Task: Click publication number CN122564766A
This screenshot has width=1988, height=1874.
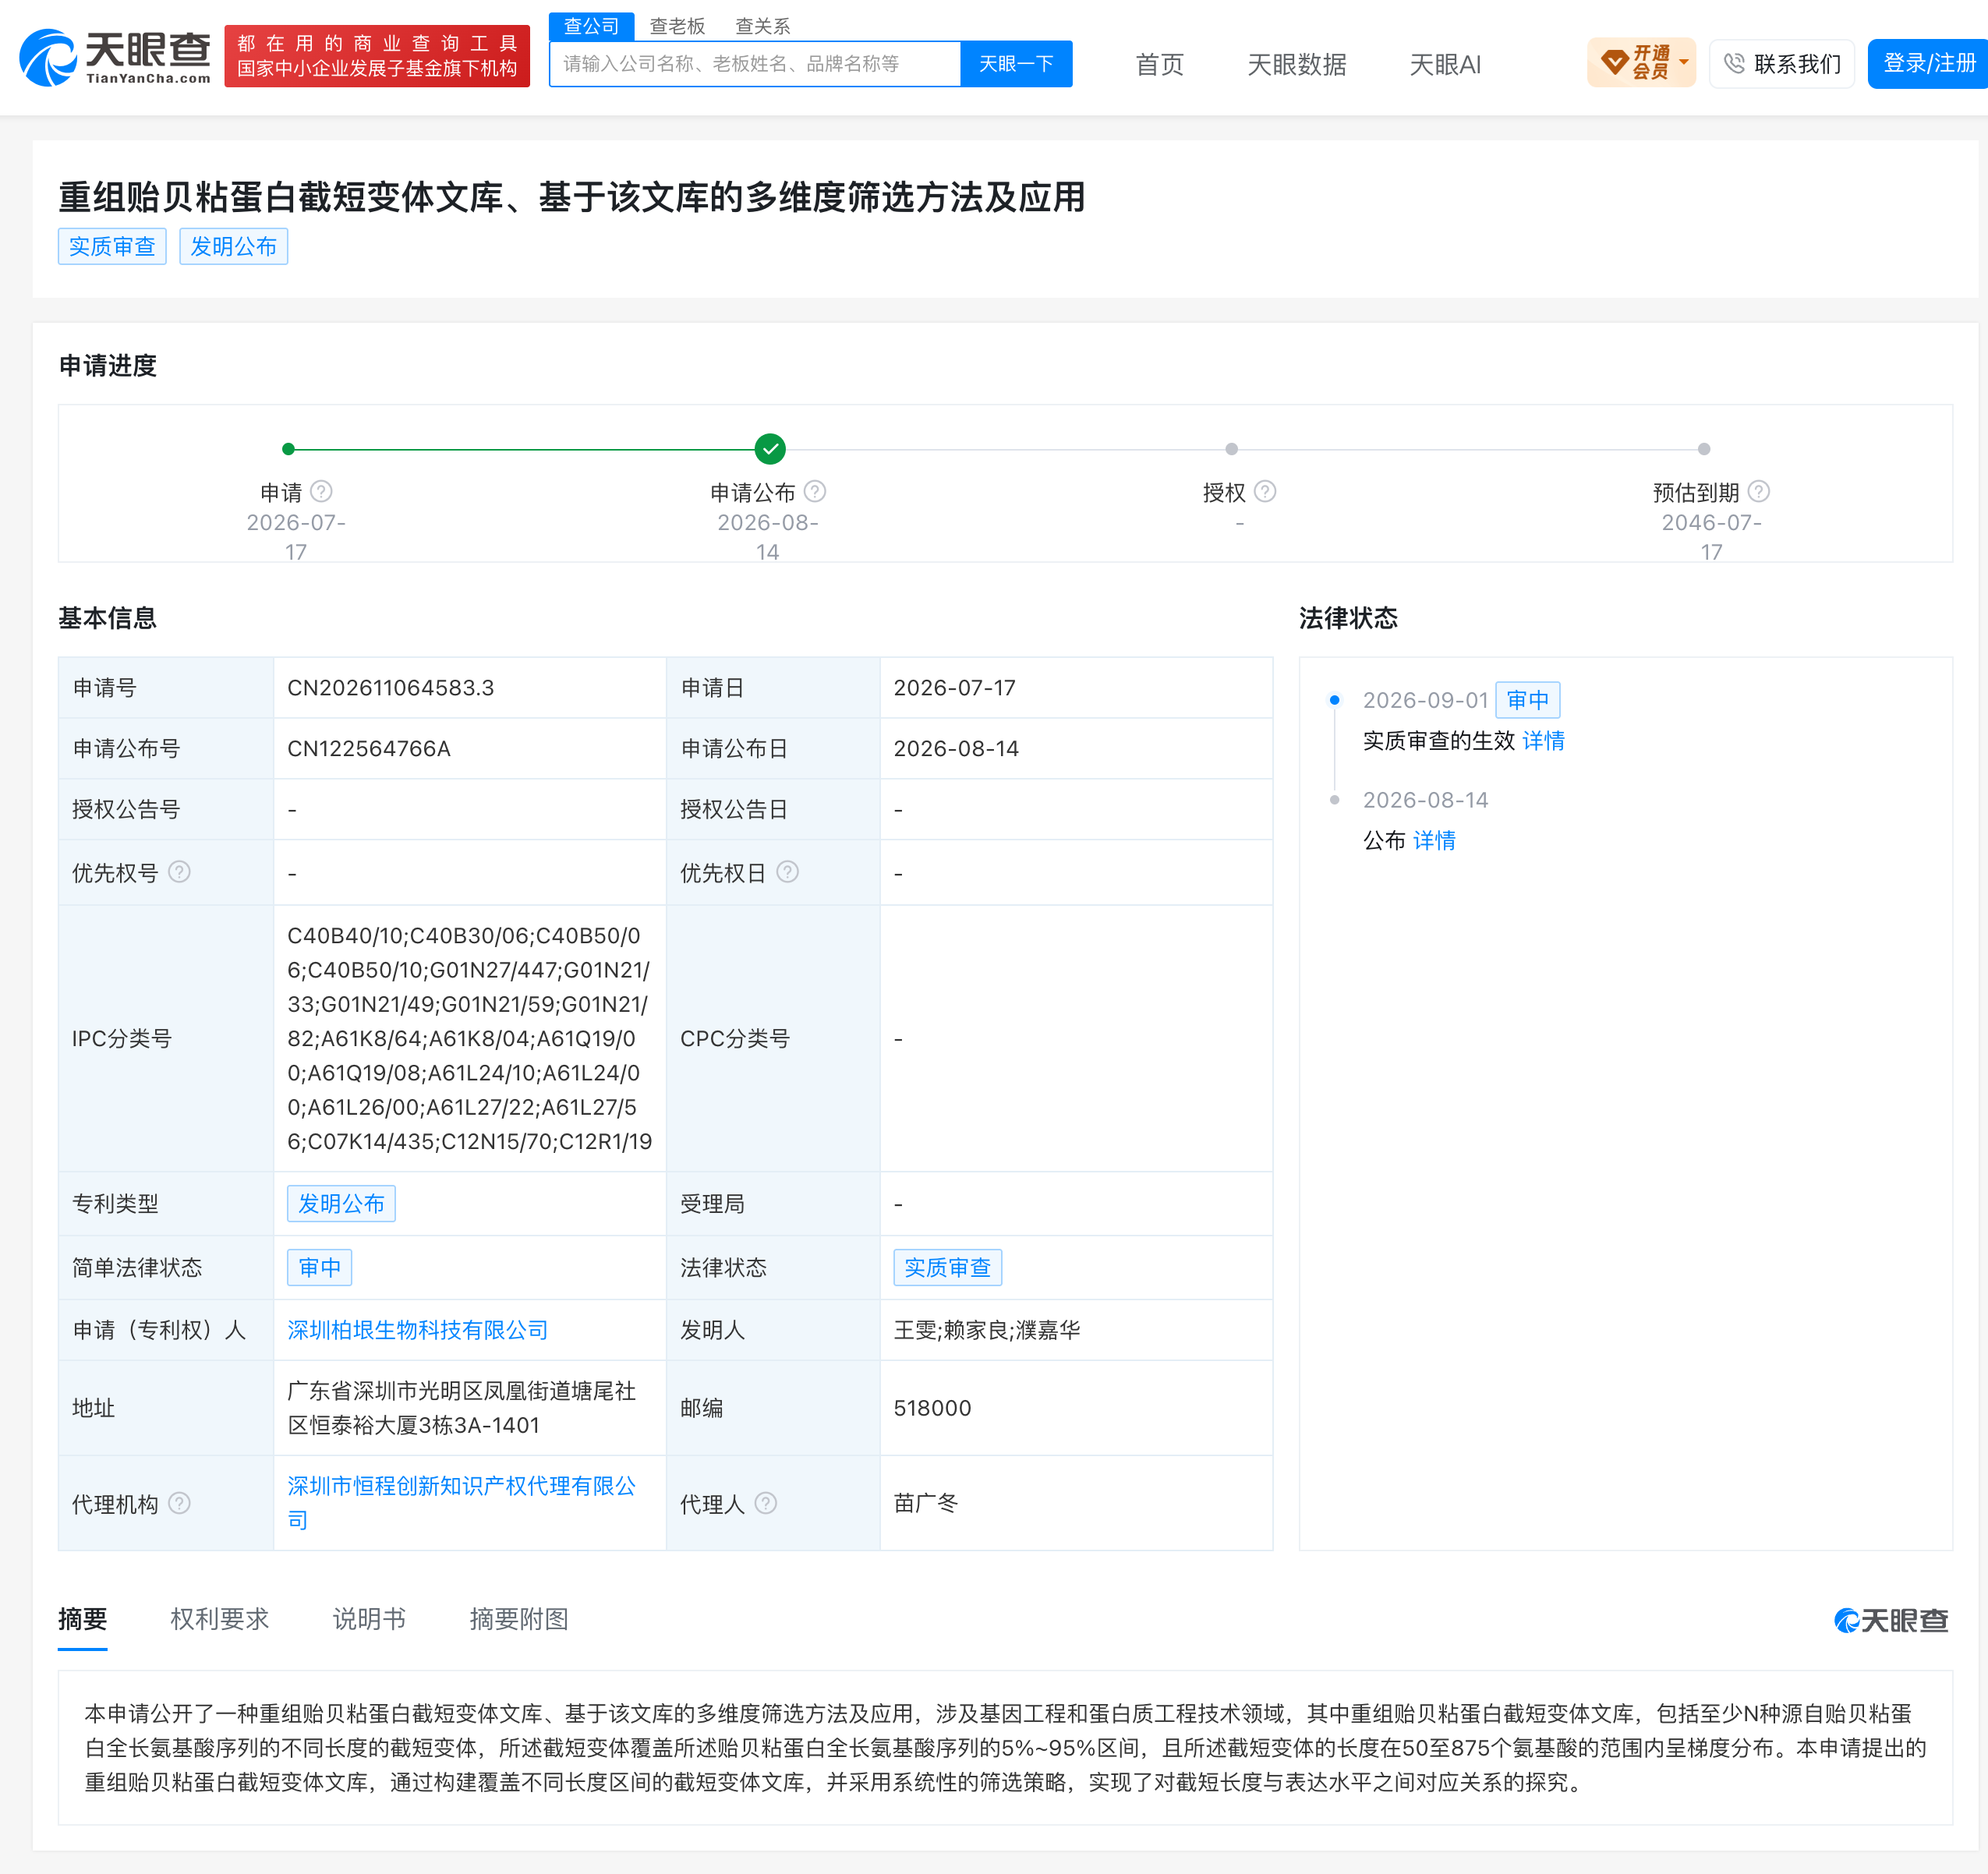Action: [369, 749]
